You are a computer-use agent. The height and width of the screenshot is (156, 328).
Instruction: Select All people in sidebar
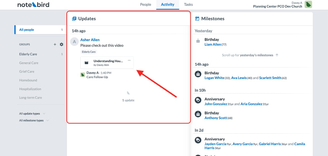click(27, 30)
